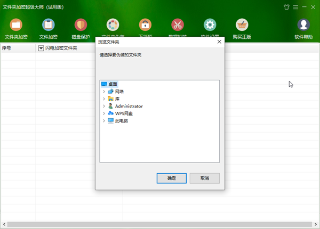
Task: Expand the WPS网盘 node chevron
Action: (x=104, y=113)
